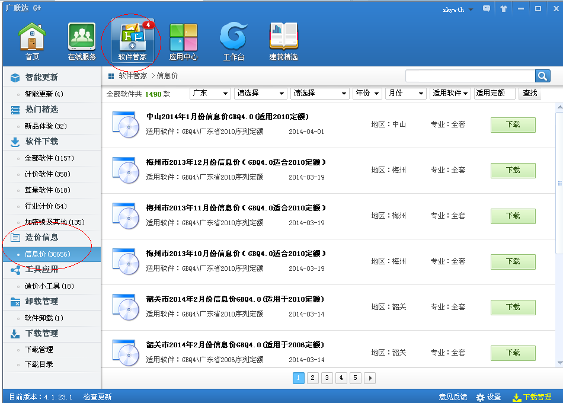
Task: Go to page 5
Action: click(355, 378)
